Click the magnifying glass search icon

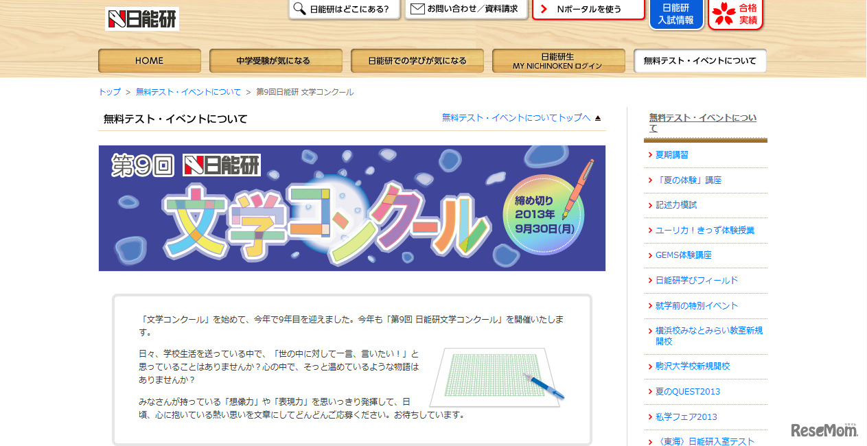point(299,10)
